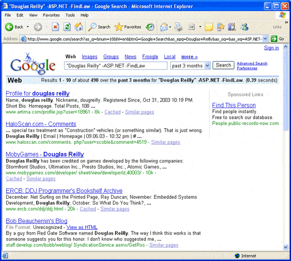Click the Back arrow icon
The height and width of the screenshot is (261, 291).
coord(9,27)
